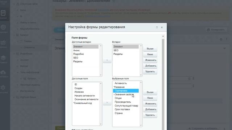The image size is (232, 130).
Task: Select ID in available fields
Action: point(86,84)
